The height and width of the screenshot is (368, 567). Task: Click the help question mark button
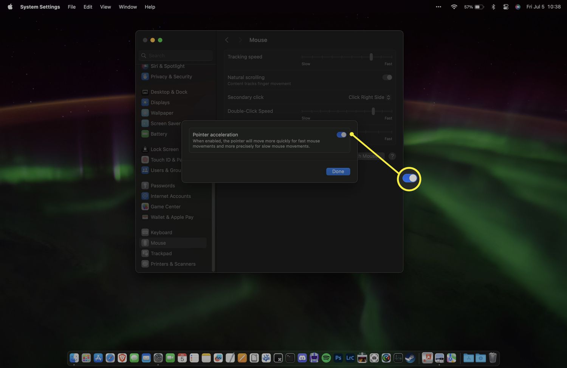click(392, 156)
